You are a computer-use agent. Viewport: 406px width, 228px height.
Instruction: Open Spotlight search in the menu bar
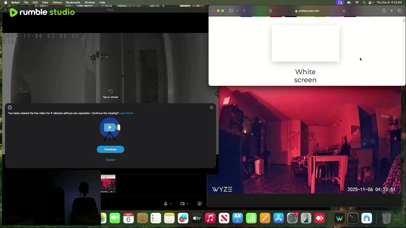tap(364, 3)
